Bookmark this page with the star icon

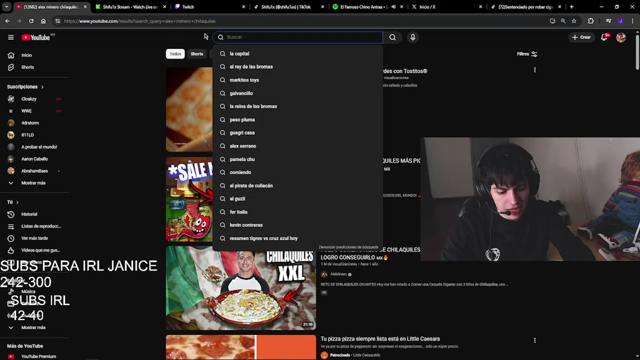coord(574,21)
